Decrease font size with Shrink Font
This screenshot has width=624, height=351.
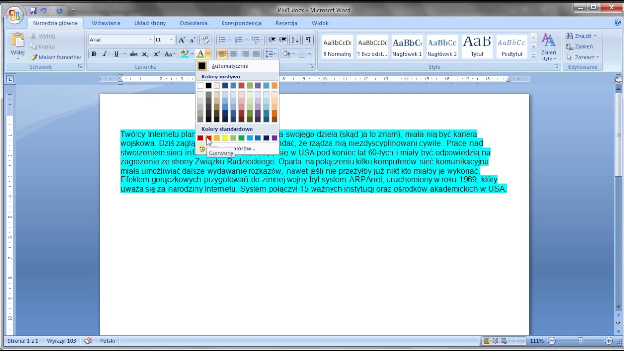tap(193, 39)
